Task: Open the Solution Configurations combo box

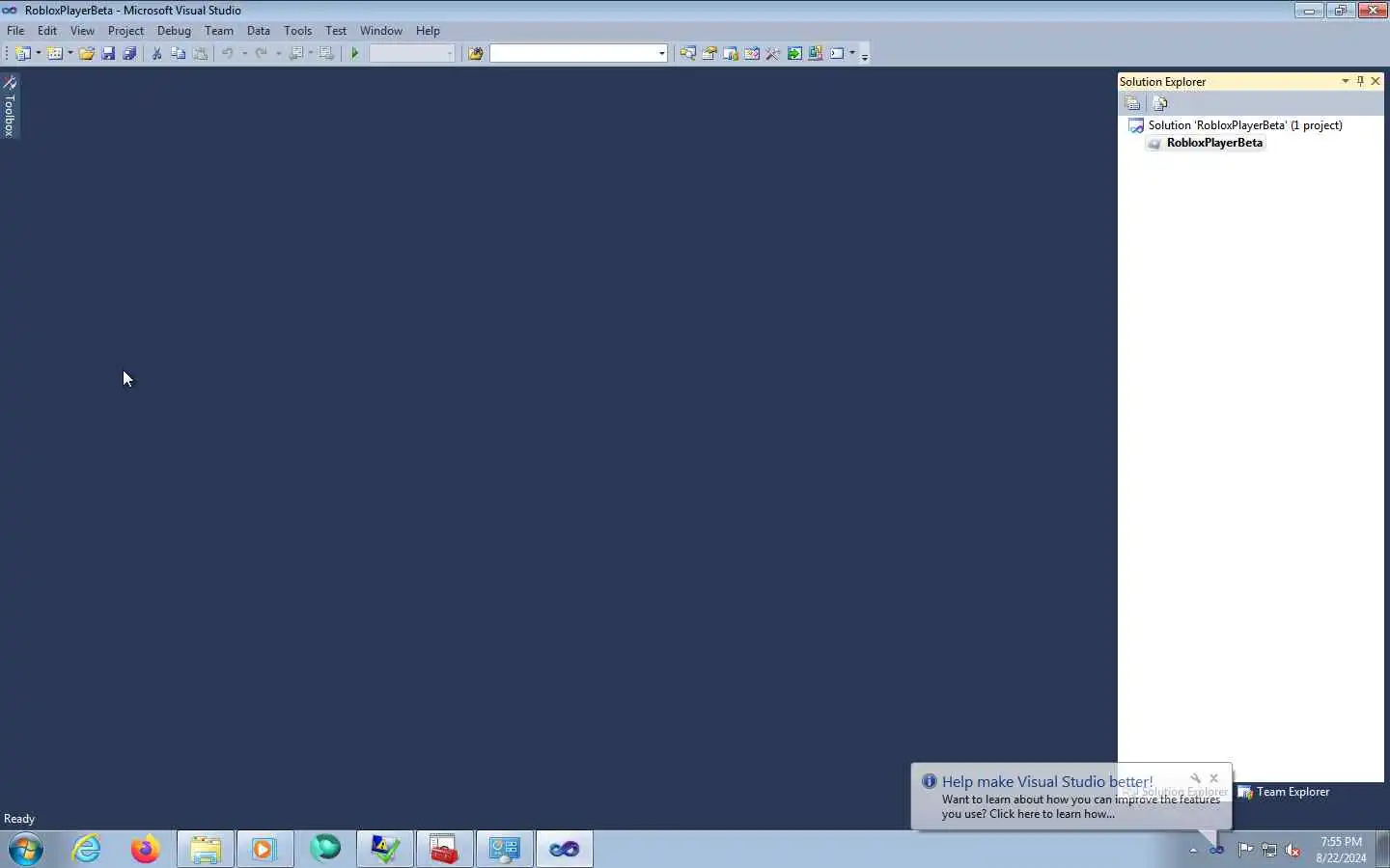Action: point(412,54)
